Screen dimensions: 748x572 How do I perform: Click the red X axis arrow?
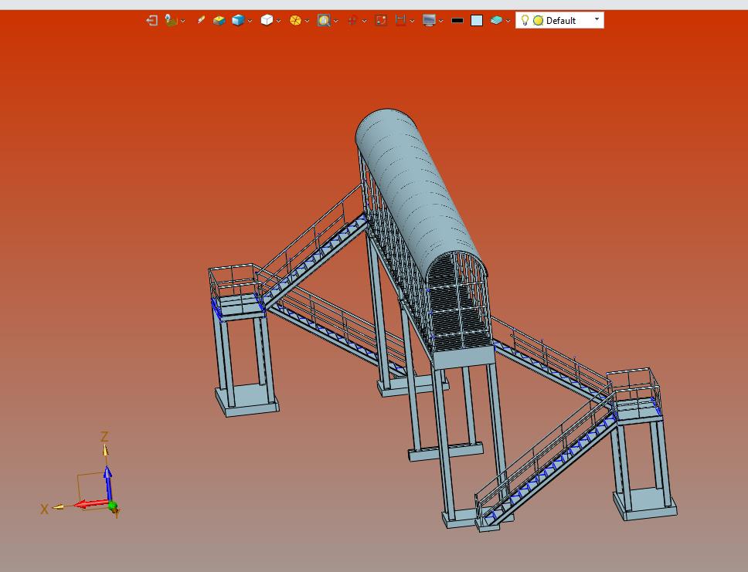coord(92,504)
